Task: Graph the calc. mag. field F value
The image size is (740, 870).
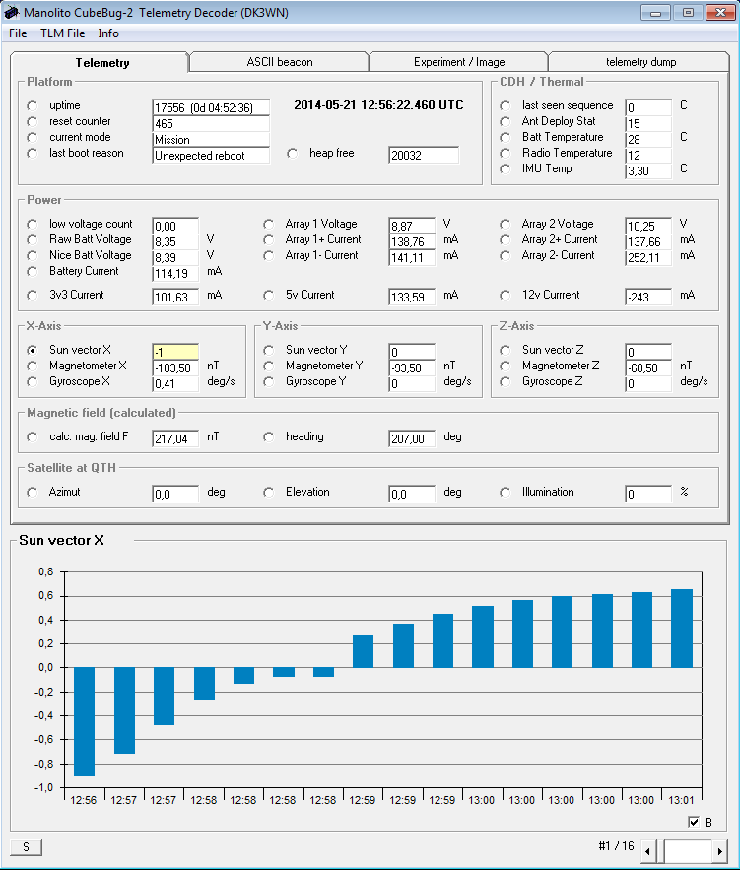Action: pos(33,437)
